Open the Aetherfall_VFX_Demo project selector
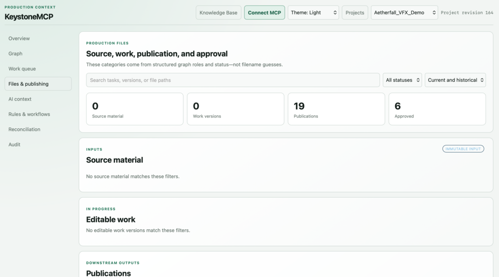 point(404,13)
